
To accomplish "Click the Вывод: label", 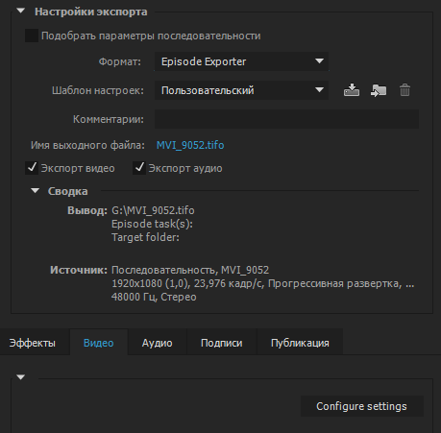I will point(87,210).
